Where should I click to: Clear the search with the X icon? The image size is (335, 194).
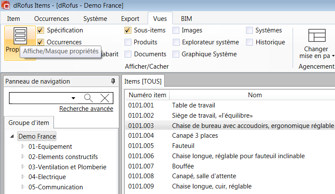coord(105,98)
